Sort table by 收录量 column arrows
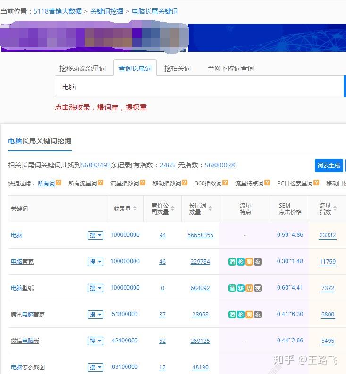The image size is (346, 374). 135,208
